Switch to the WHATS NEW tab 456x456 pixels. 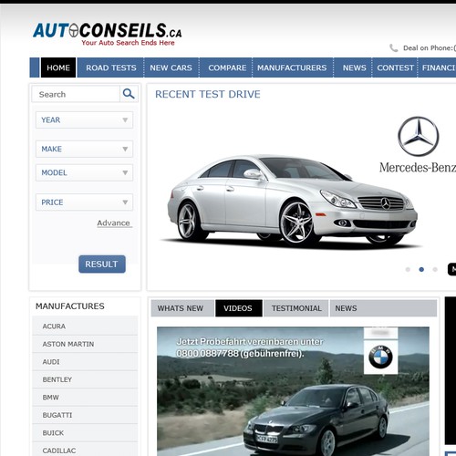182,308
